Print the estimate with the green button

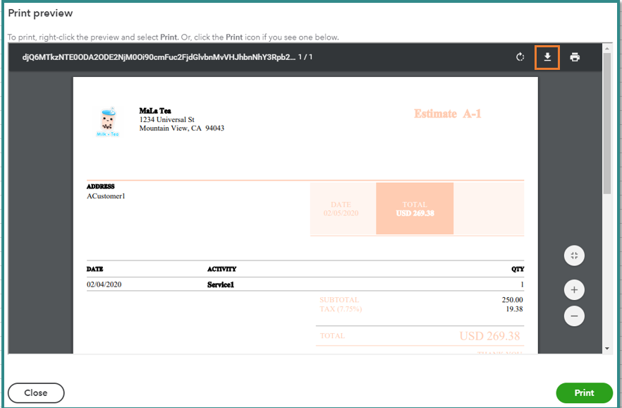tap(584, 392)
